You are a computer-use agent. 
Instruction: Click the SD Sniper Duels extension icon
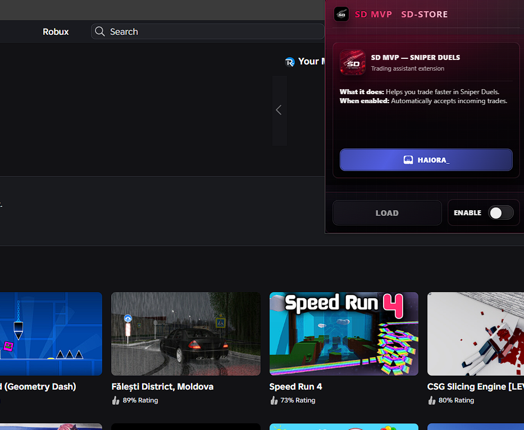(x=353, y=62)
